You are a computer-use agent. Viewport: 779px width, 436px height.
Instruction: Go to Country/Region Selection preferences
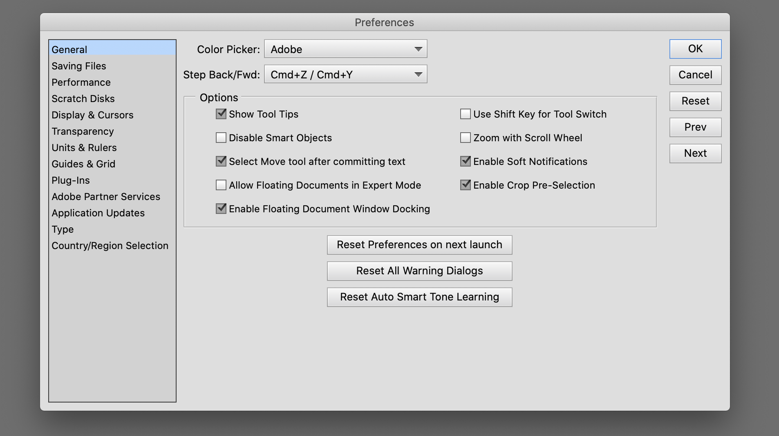tap(110, 245)
